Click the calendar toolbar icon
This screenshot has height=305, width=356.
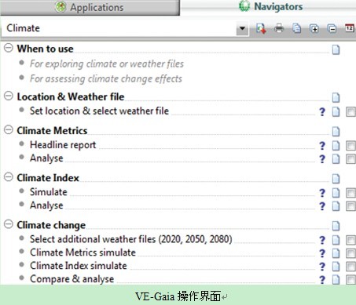(x=350, y=27)
